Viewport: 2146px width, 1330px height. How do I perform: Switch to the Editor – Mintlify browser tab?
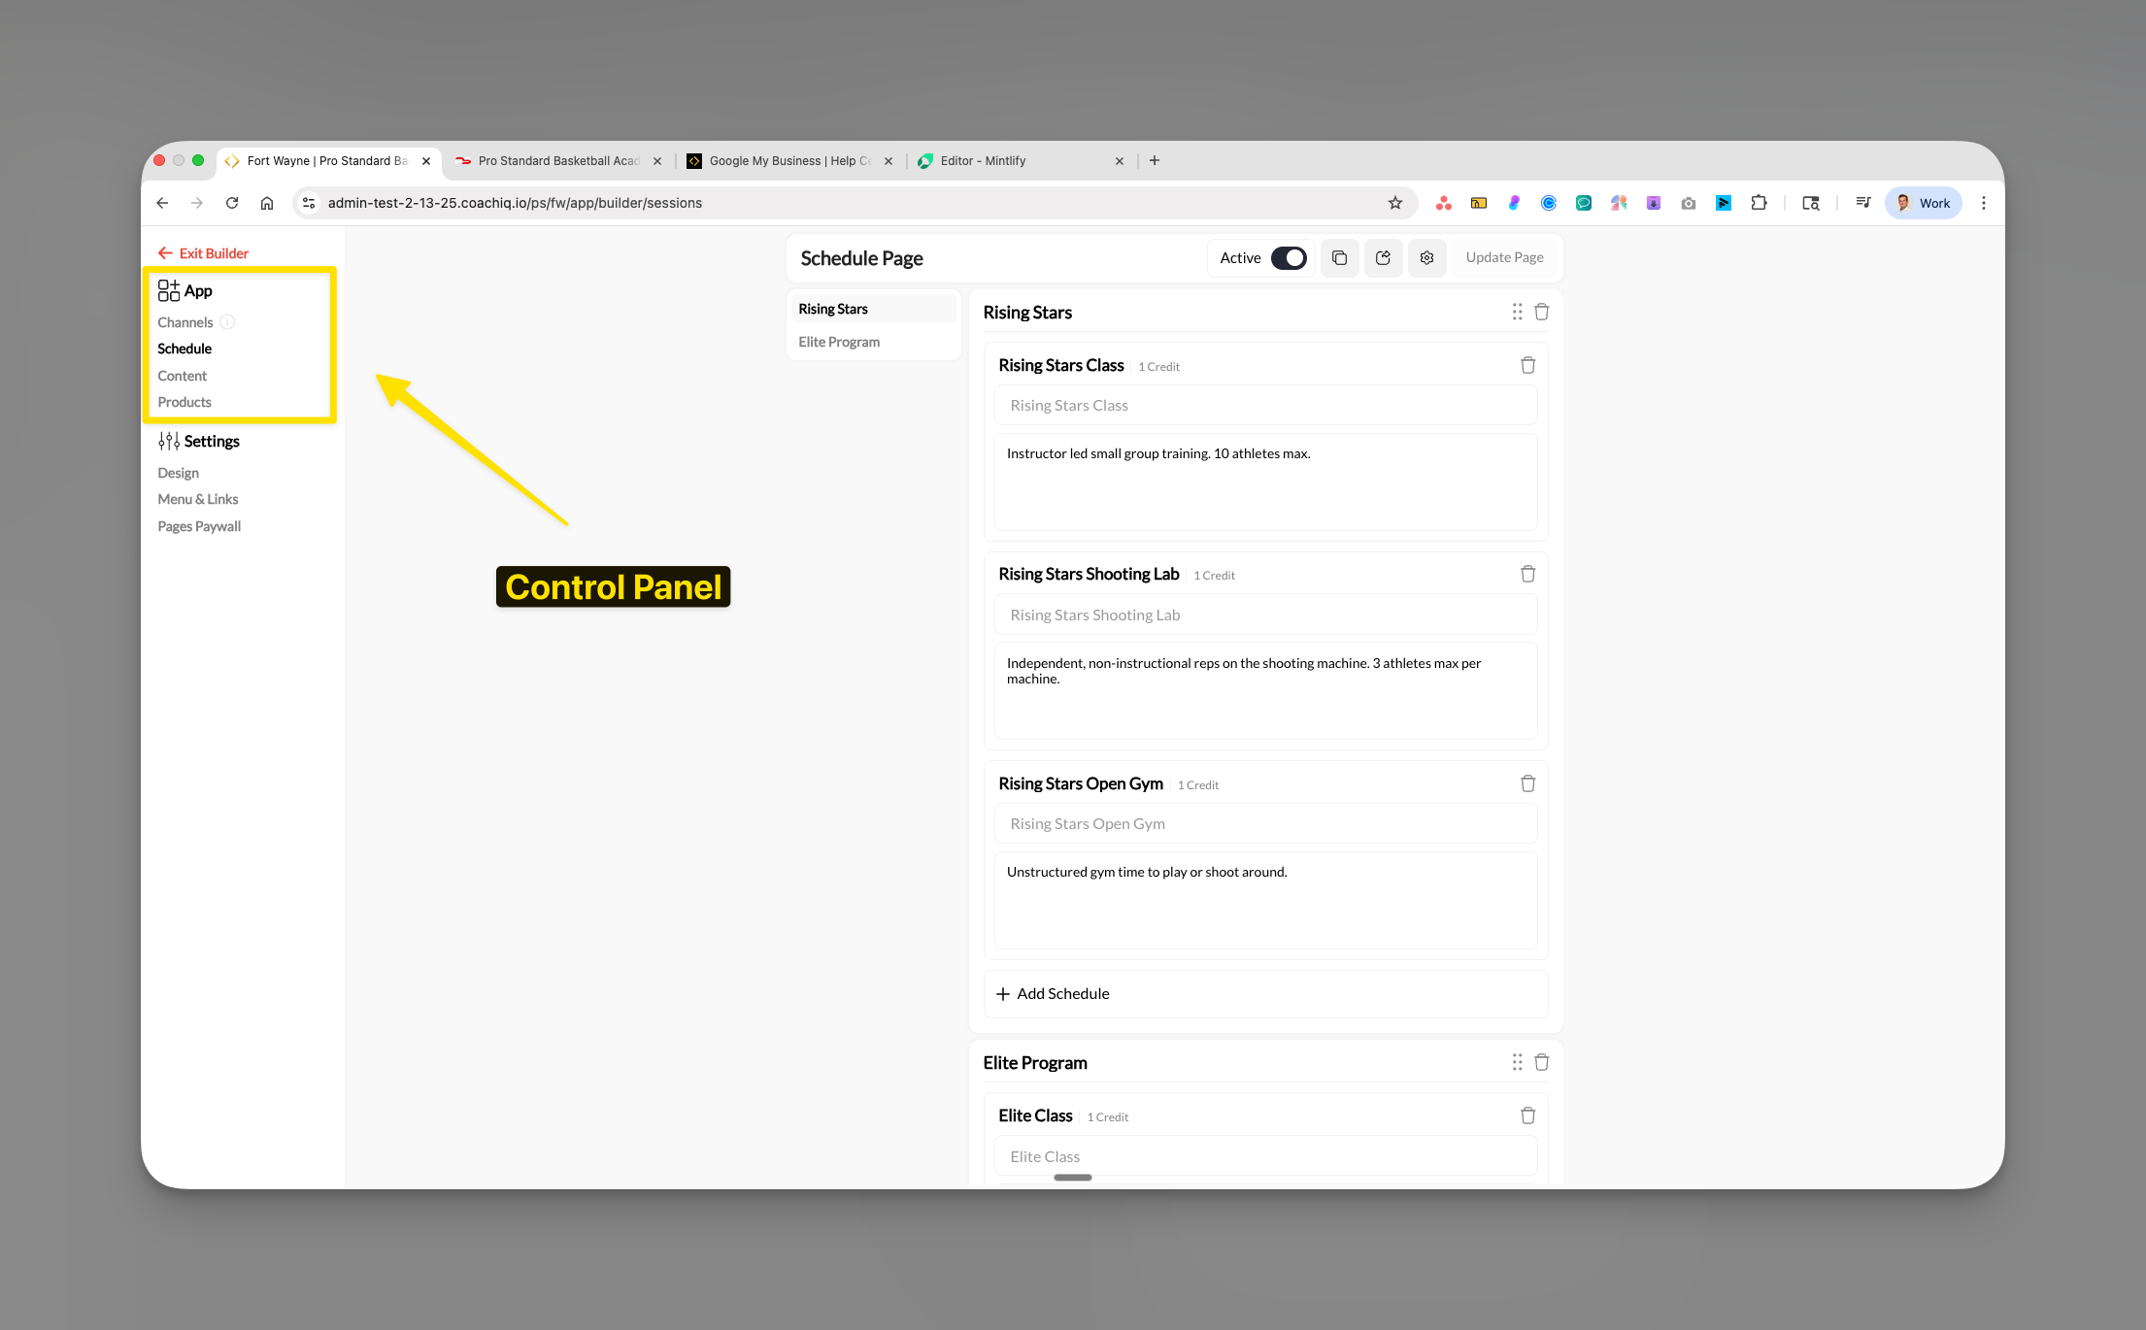point(981,160)
